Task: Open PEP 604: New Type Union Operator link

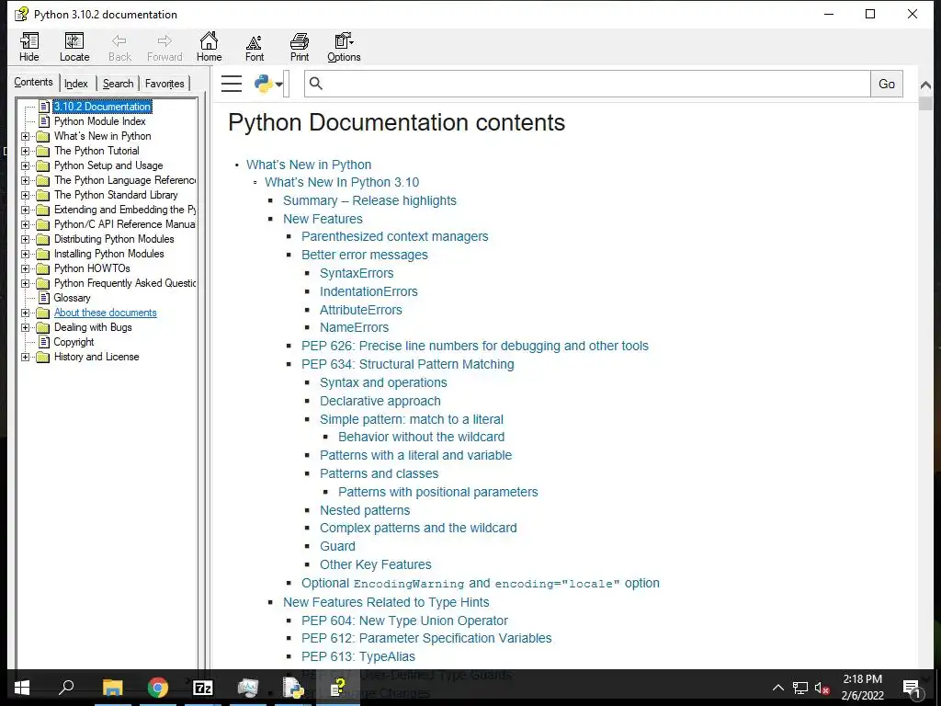Action: point(404,621)
